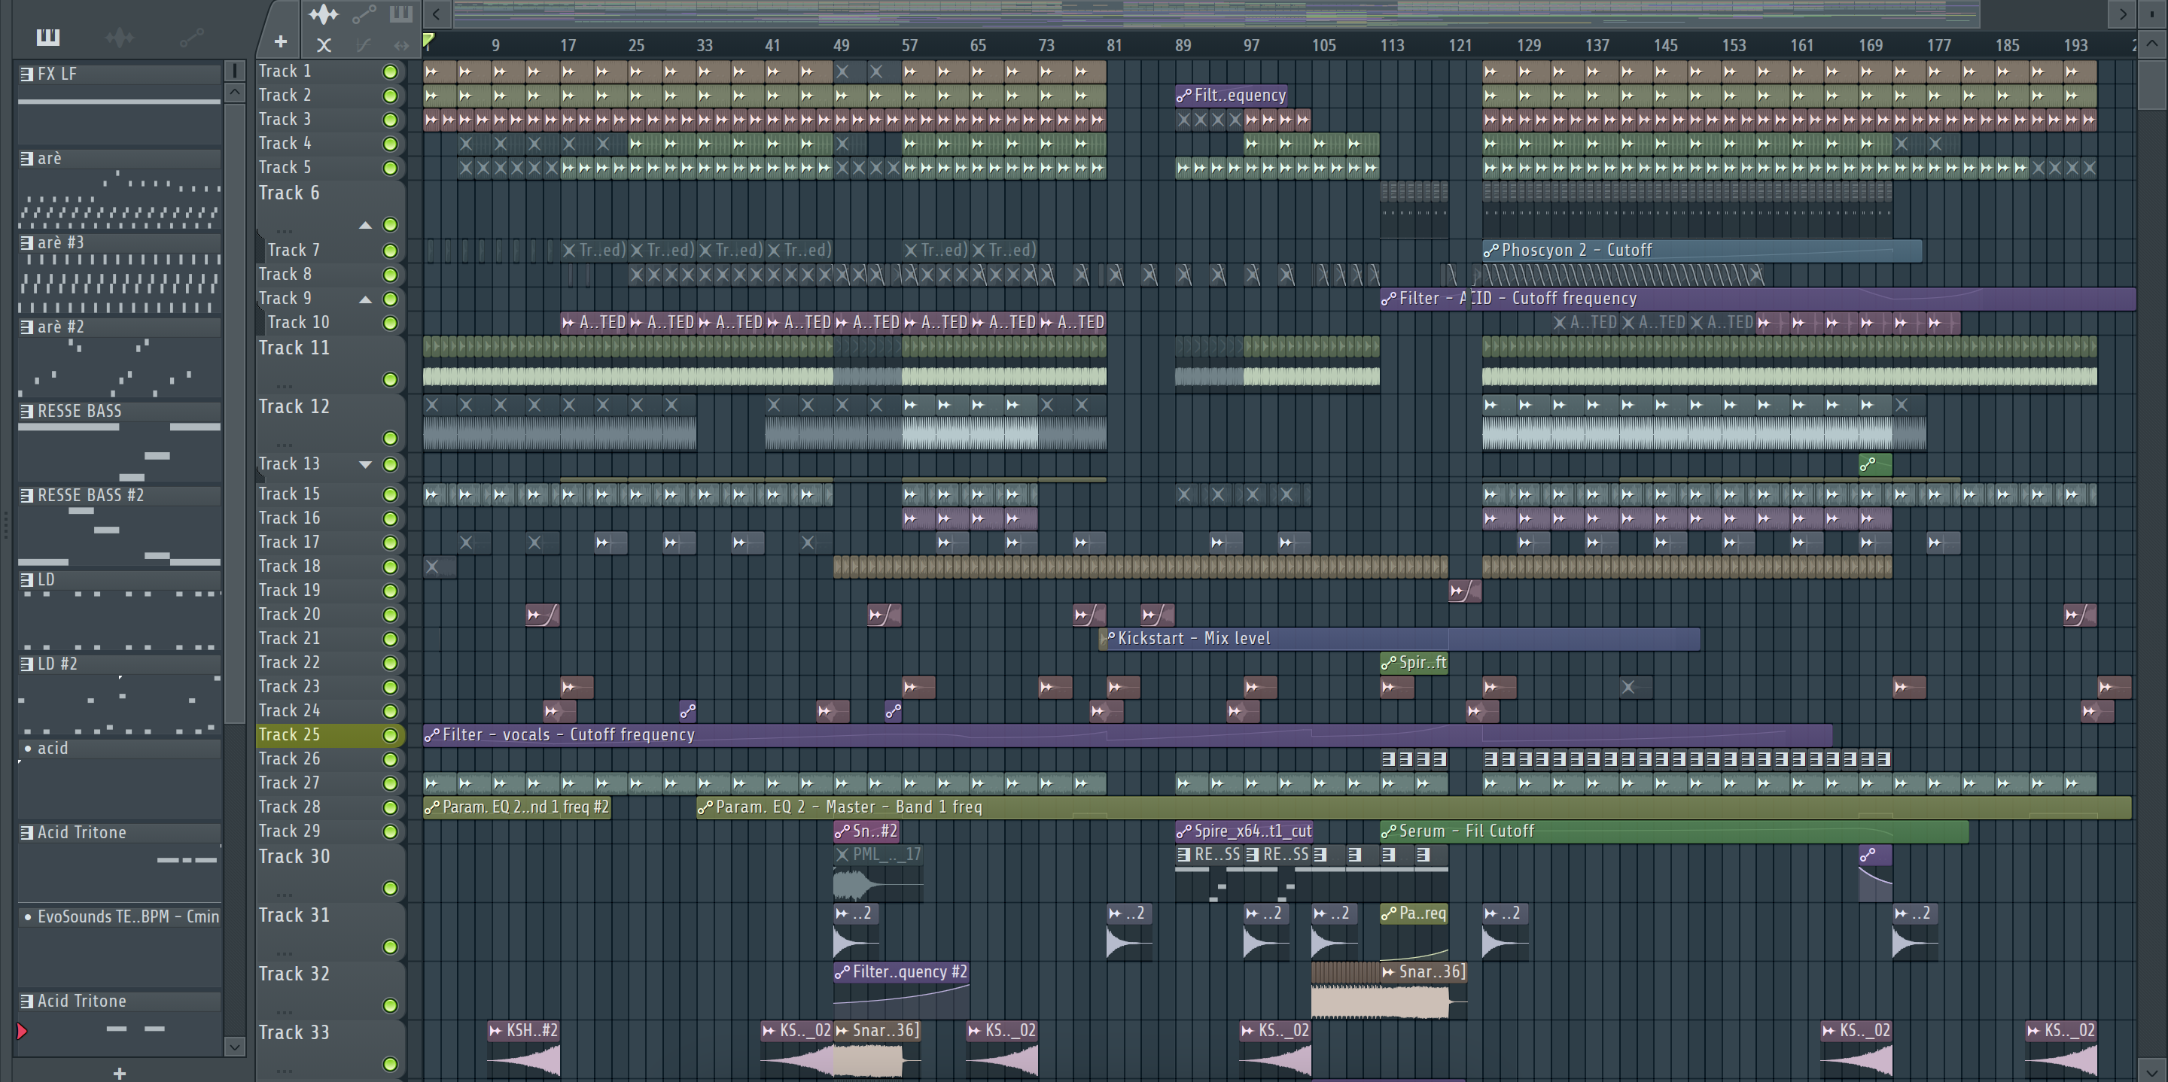Screen dimensions: 2168x1082
Task: Collapse the Track 9 group using its triangle
Action: [365, 299]
